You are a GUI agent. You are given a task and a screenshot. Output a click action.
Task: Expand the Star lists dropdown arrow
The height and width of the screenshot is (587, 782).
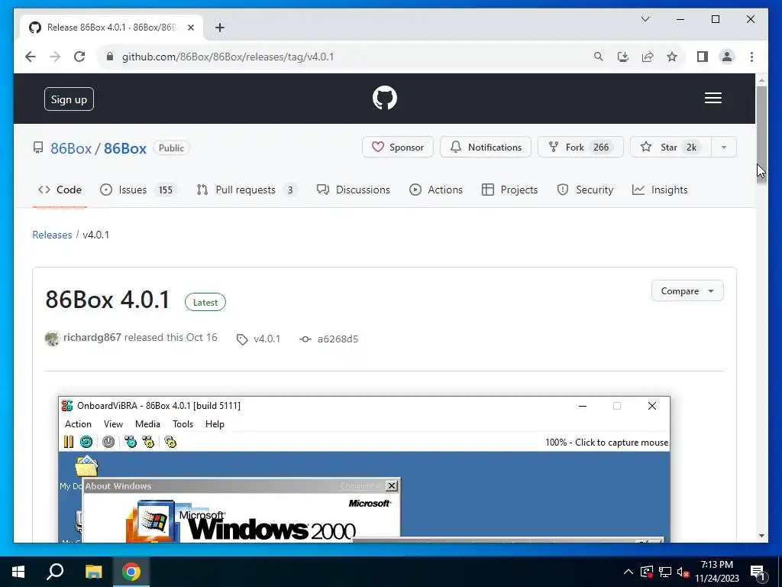pos(724,148)
